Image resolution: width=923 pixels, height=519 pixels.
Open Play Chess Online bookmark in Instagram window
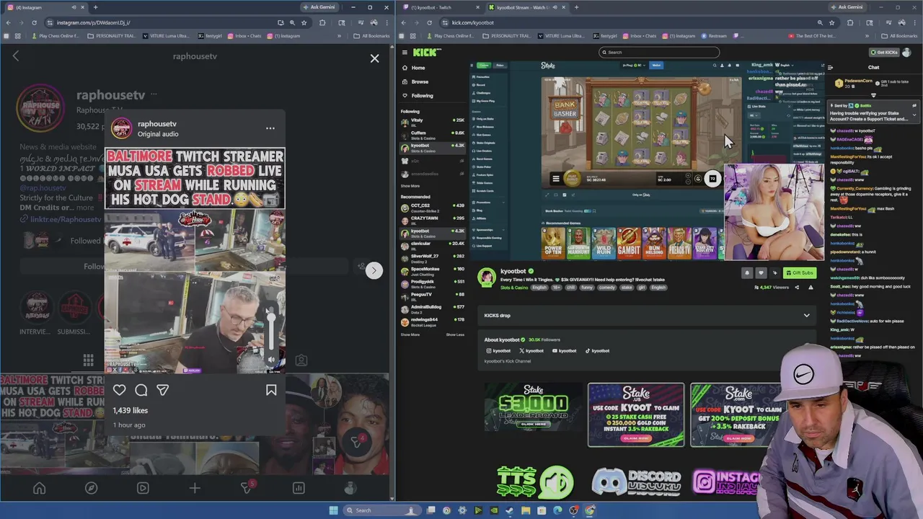click(55, 36)
